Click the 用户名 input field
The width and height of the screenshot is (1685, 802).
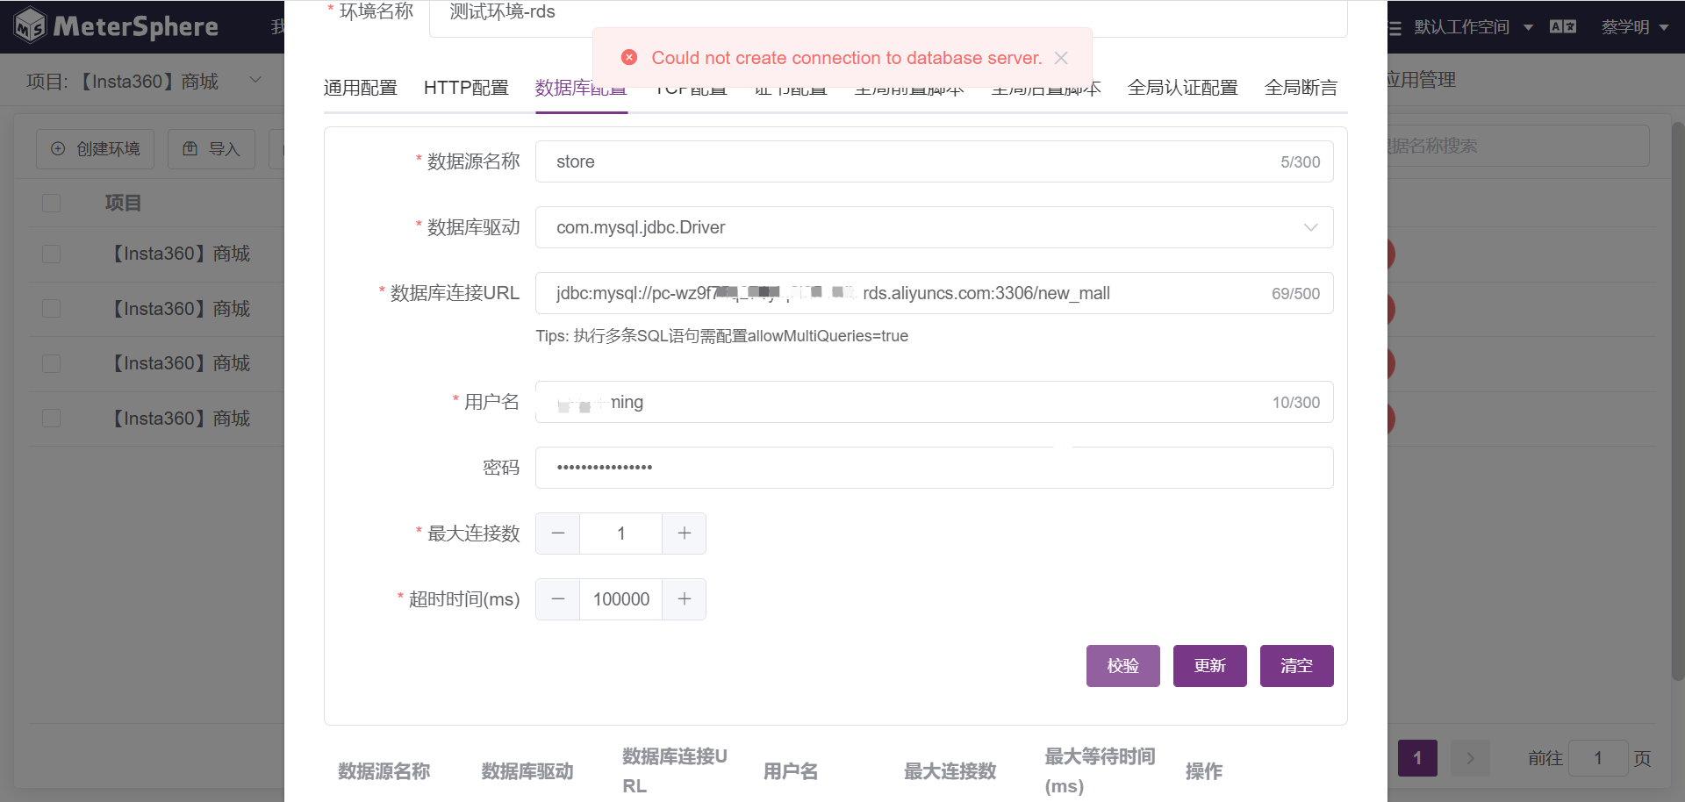point(935,402)
